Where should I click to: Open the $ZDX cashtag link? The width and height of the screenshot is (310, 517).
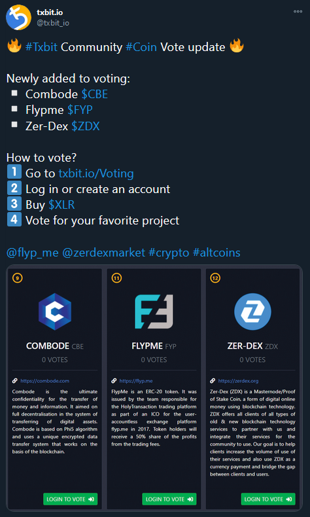86,126
